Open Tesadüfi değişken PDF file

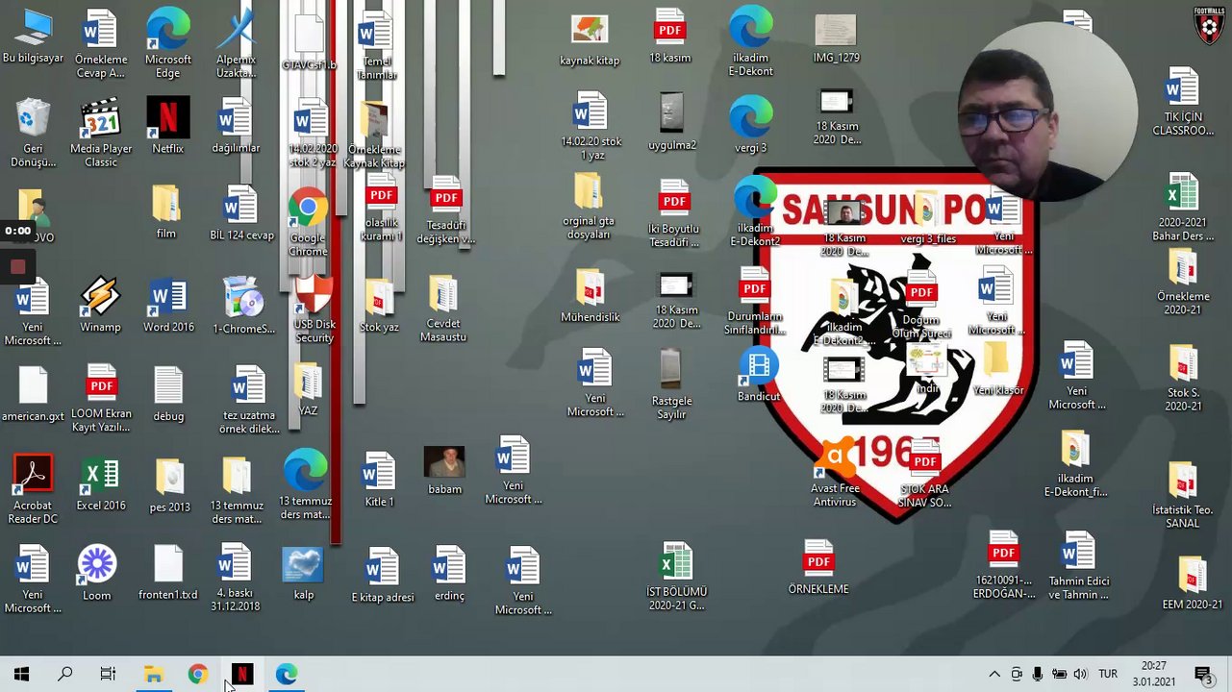[445, 211]
